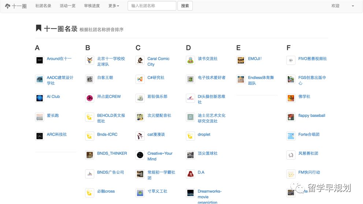
Task: Open the Creative~Your Mind black circle icon
Action: pyautogui.click(x=140, y=155)
